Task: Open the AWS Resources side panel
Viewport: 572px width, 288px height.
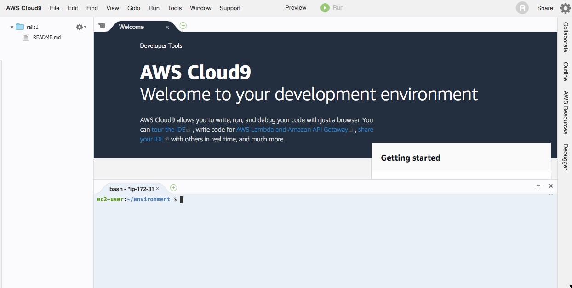Action: point(566,112)
